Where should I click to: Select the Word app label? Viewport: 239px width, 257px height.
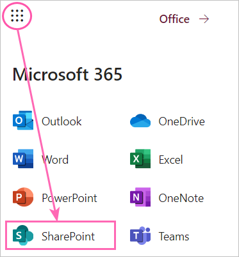[x=55, y=159]
